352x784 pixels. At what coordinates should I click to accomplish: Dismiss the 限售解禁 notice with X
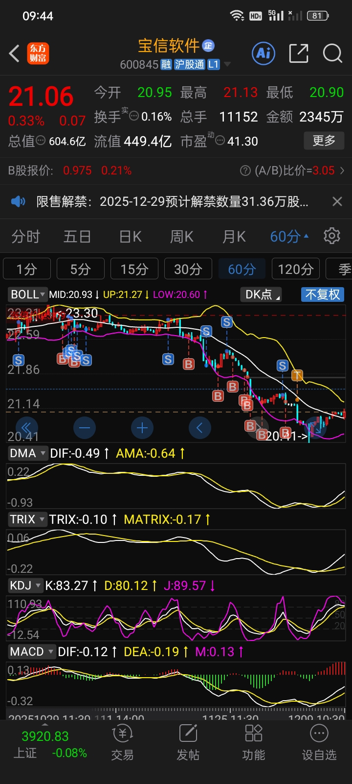337,201
